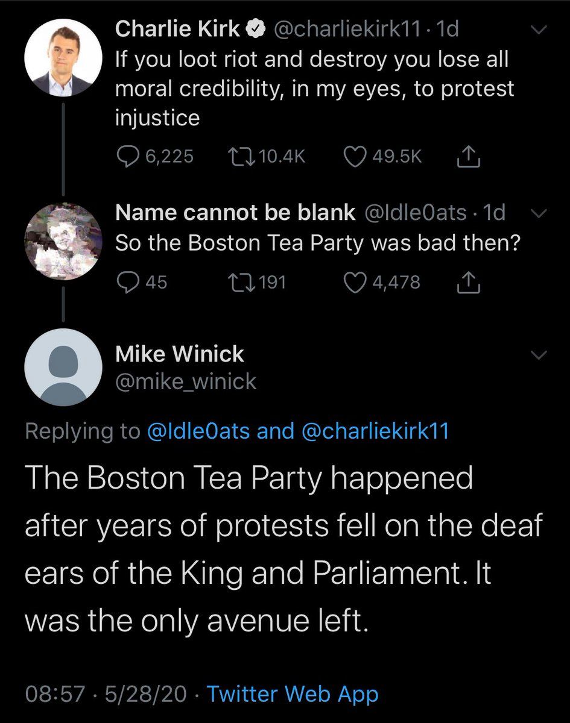Click the Charlie Kirk display name
The image size is (570, 723).
tap(177, 29)
